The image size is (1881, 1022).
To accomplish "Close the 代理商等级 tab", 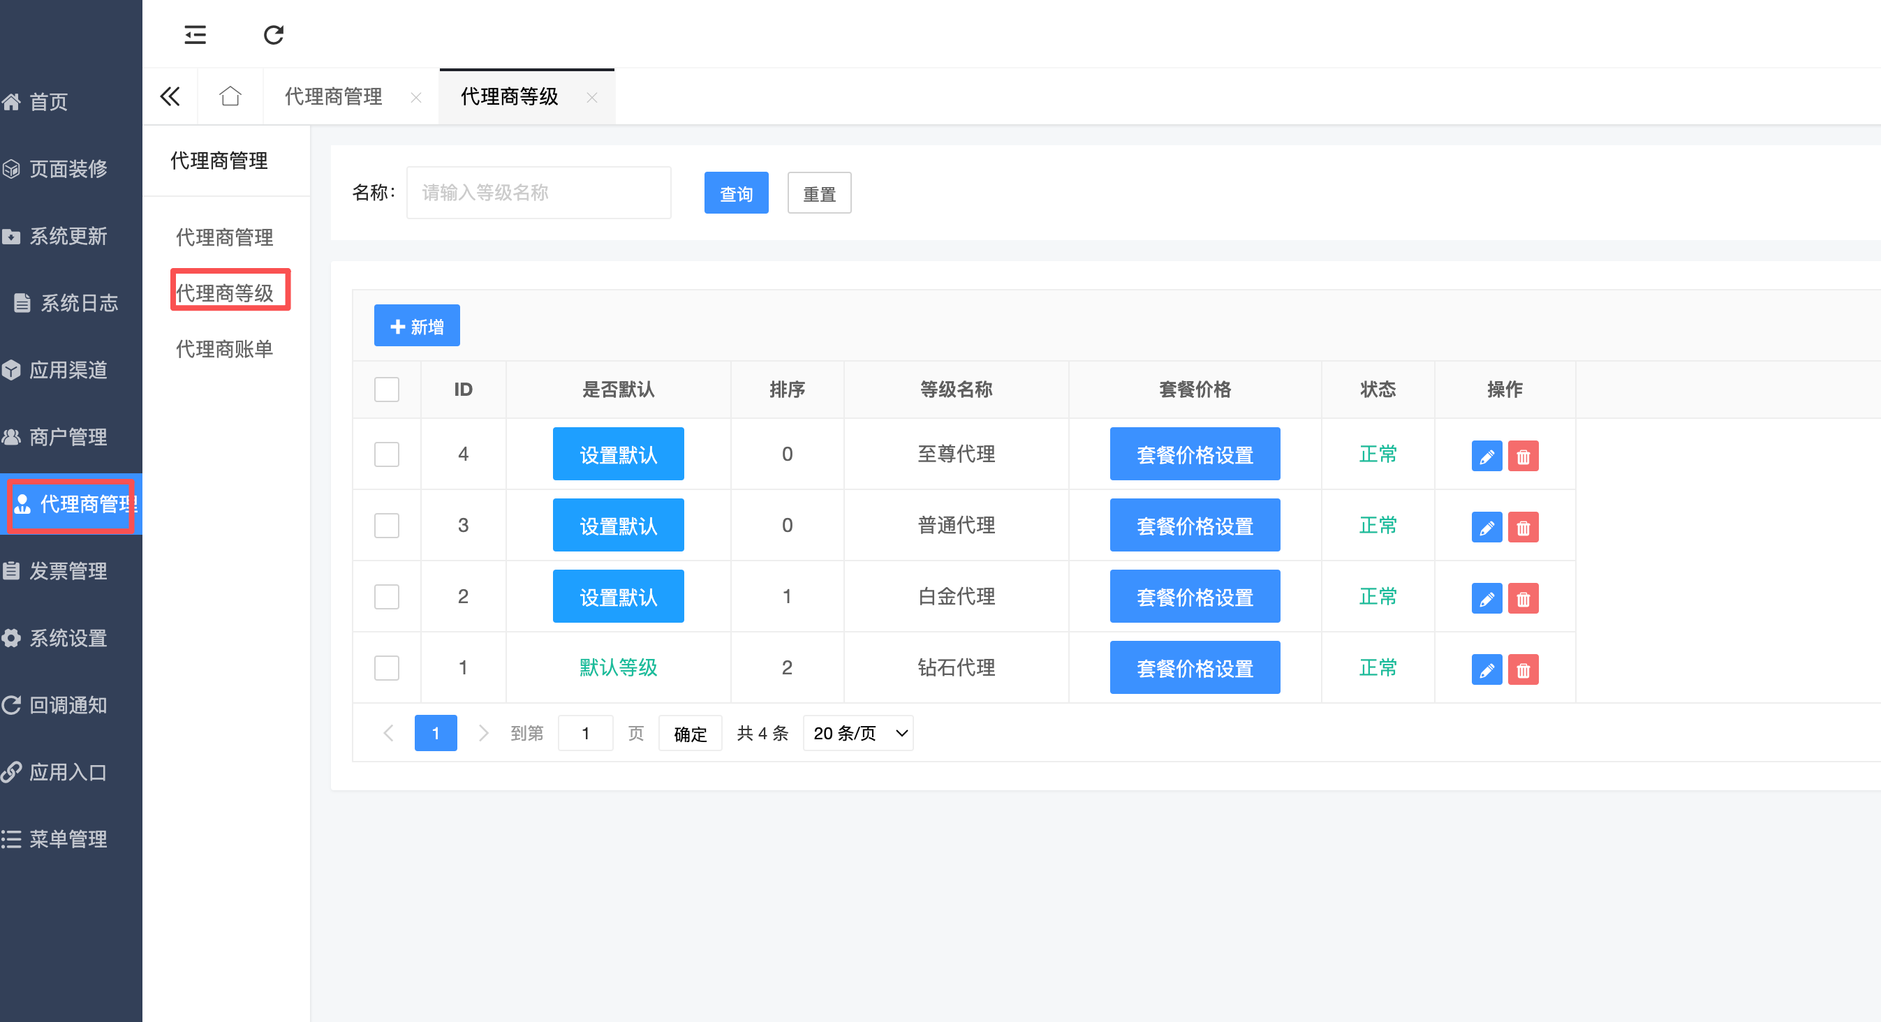I will tap(591, 97).
